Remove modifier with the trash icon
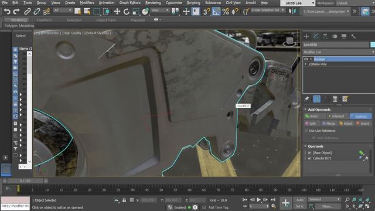 tap(335, 99)
